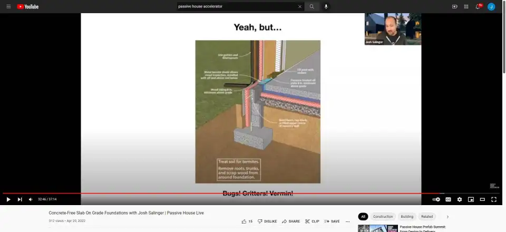Viewport: 506px width, 232px height.
Task: Select the Construction filter chip
Action: [x=383, y=217]
